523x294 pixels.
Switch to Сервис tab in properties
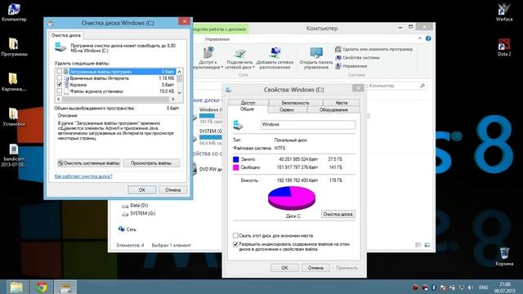point(287,109)
